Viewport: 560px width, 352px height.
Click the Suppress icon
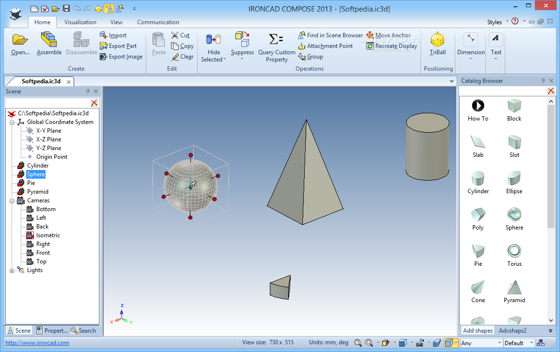click(242, 39)
